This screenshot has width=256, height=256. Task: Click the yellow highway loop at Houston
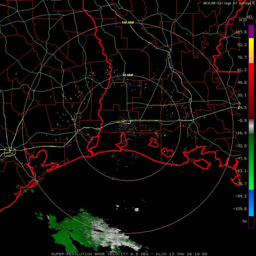point(10,152)
